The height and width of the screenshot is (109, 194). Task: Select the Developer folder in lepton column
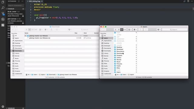coord(125,49)
